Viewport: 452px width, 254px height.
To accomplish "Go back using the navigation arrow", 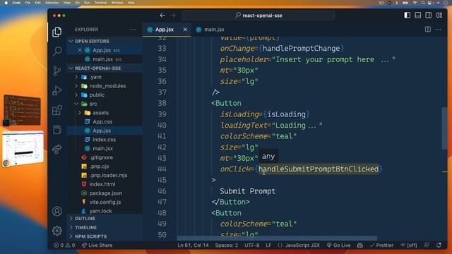I will pyautogui.click(x=162, y=16).
